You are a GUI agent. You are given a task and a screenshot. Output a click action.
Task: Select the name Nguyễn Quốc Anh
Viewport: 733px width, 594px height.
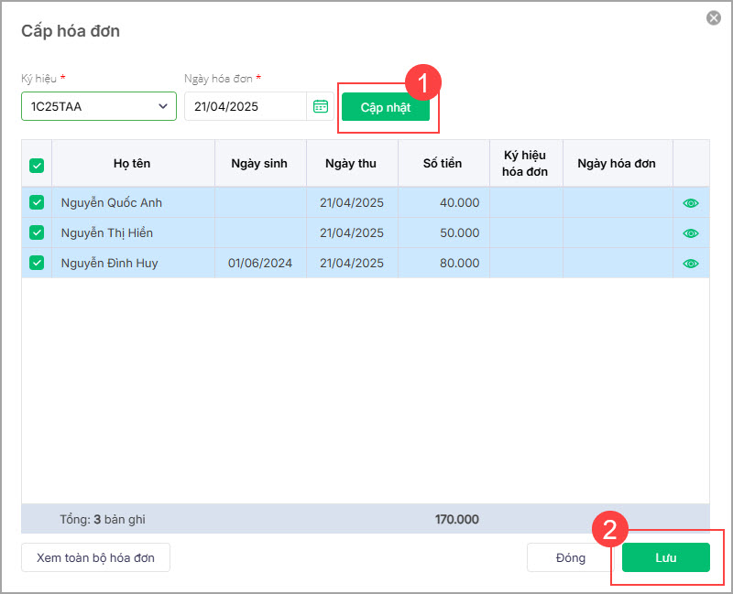pos(111,202)
